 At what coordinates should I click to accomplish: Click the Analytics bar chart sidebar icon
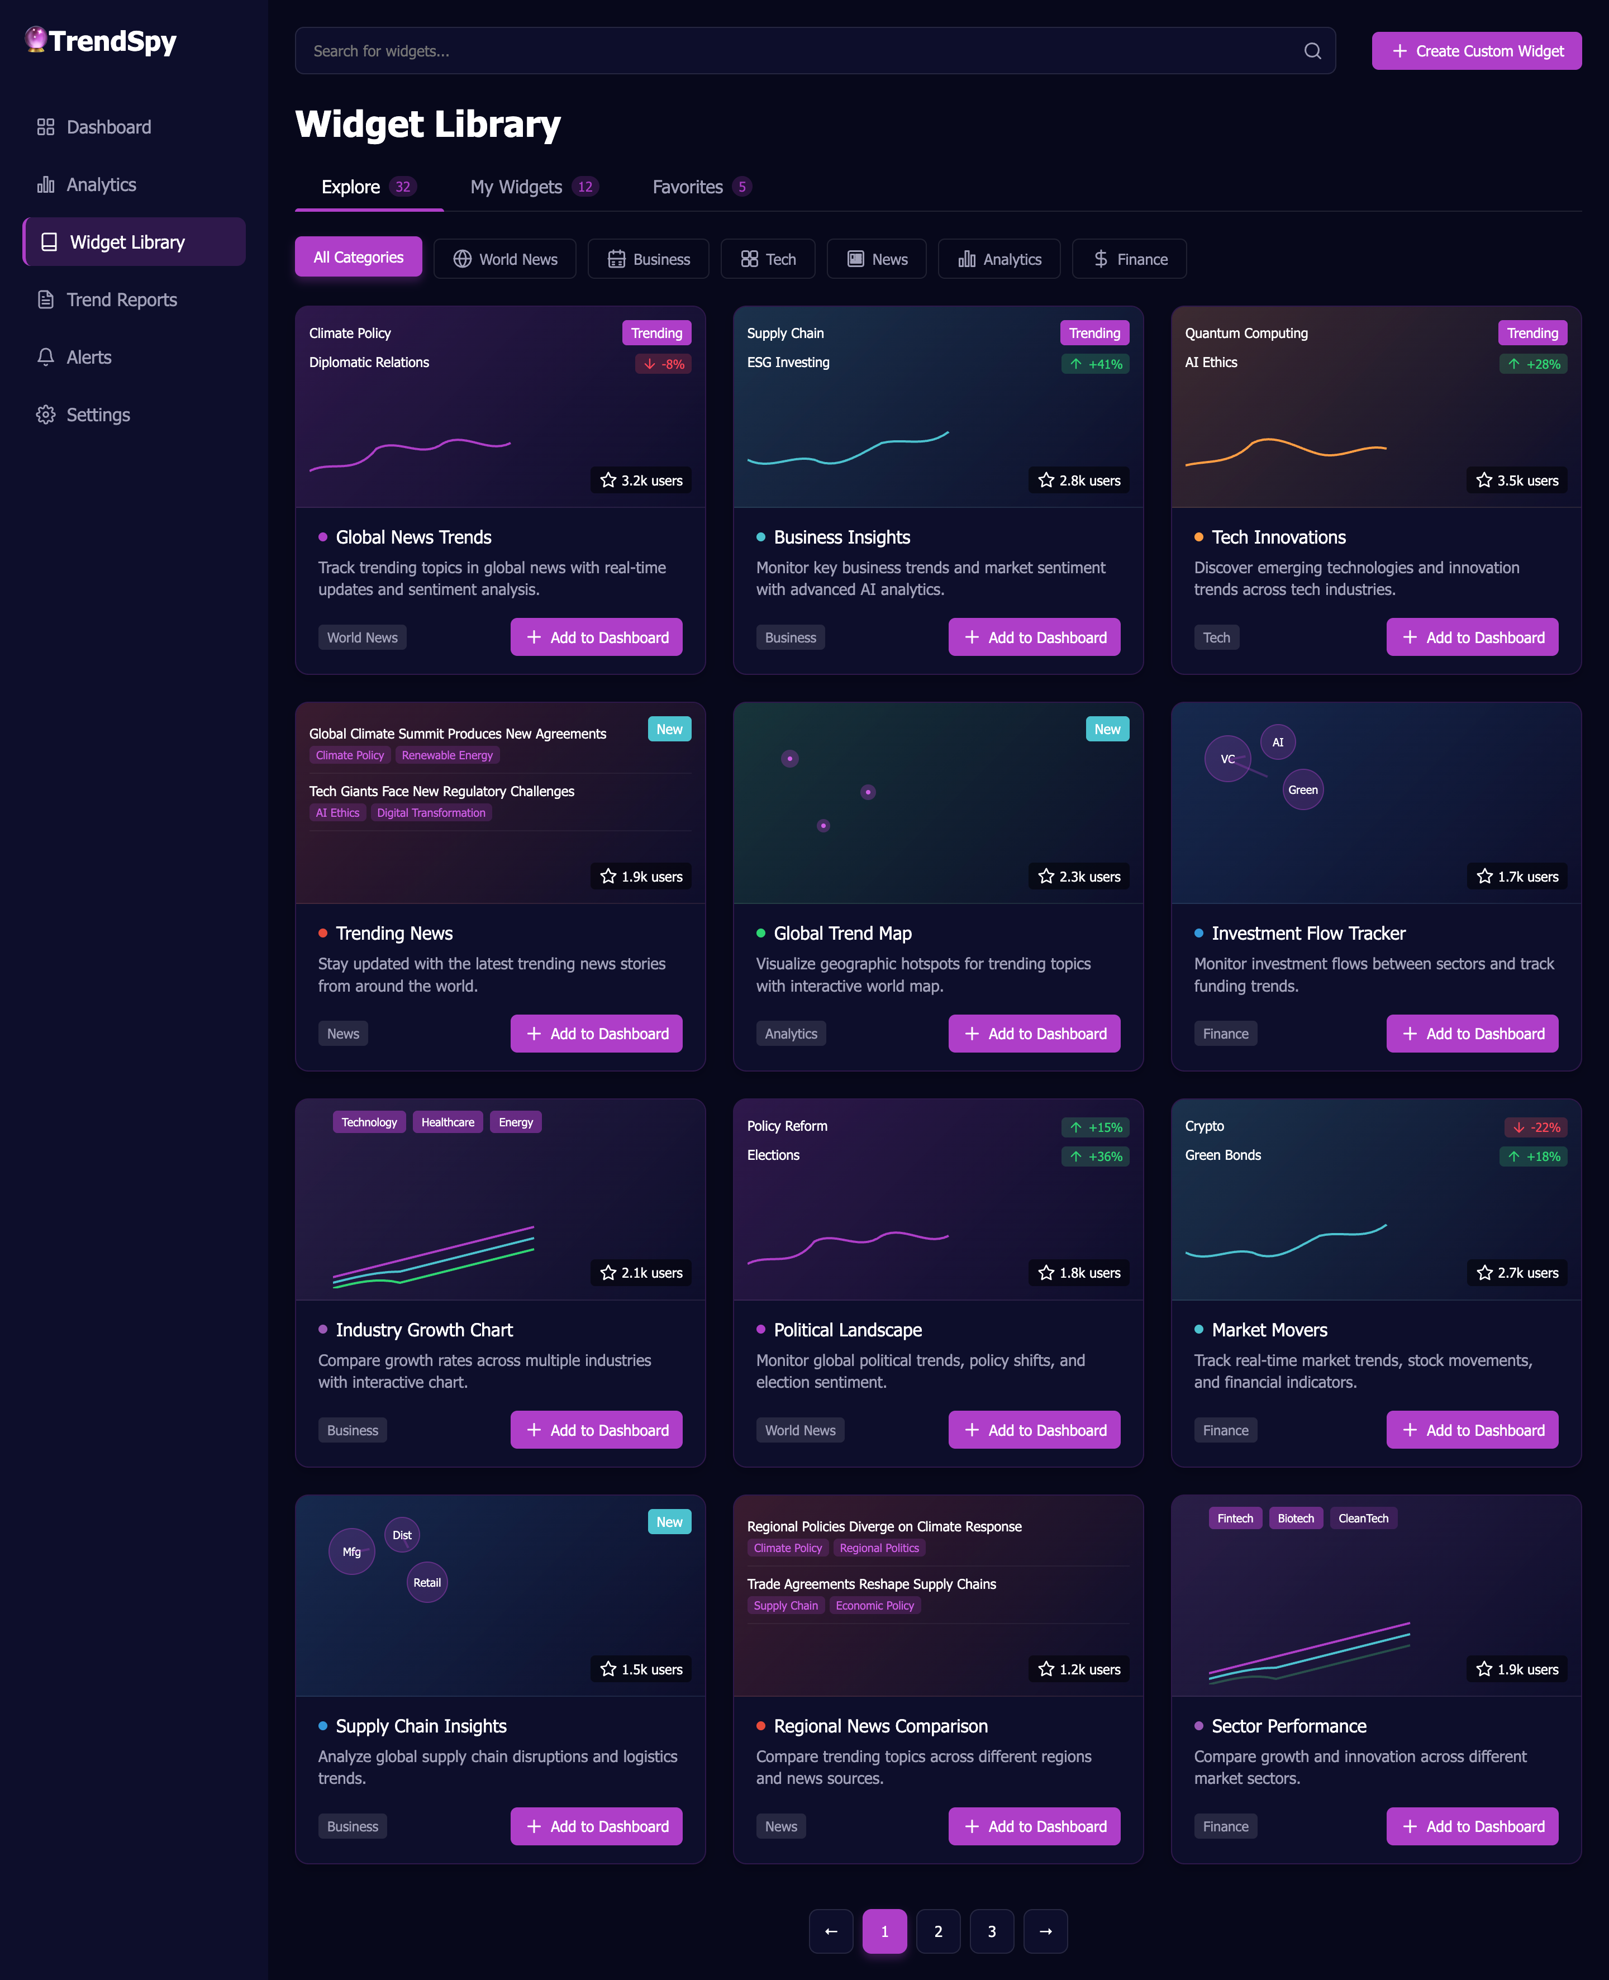click(45, 184)
